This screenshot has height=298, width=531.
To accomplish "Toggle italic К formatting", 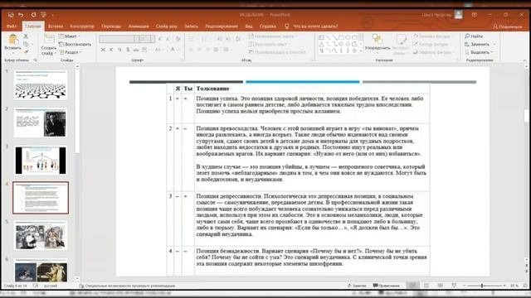I will (111, 50).
